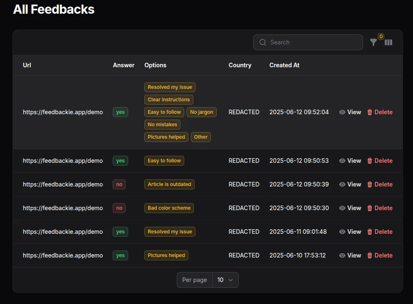The width and height of the screenshot is (413, 304).
Task: Click the magnifier icon in the search bar
Action: (x=262, y=42)
